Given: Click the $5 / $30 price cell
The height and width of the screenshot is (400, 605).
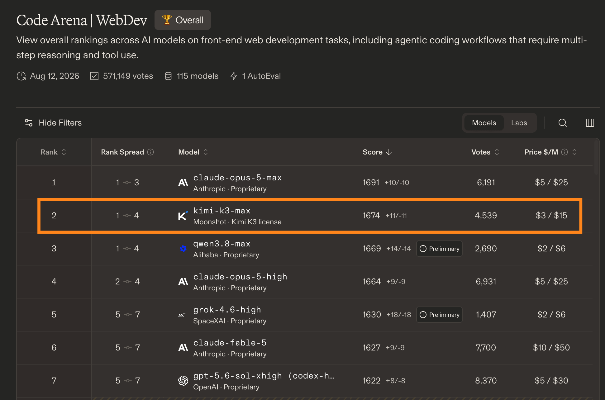Looking at the screenshot, I should click(x=551, y=381).
